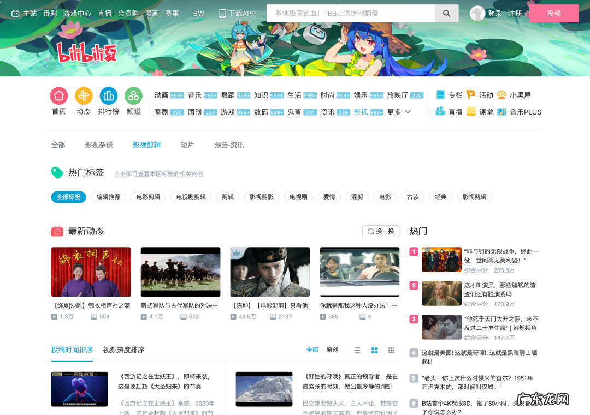
Task: Click the search magnifier icon
Action: click(x=446, y=14)
